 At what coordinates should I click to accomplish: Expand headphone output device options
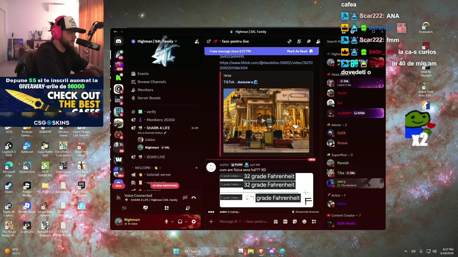(186, 222)
